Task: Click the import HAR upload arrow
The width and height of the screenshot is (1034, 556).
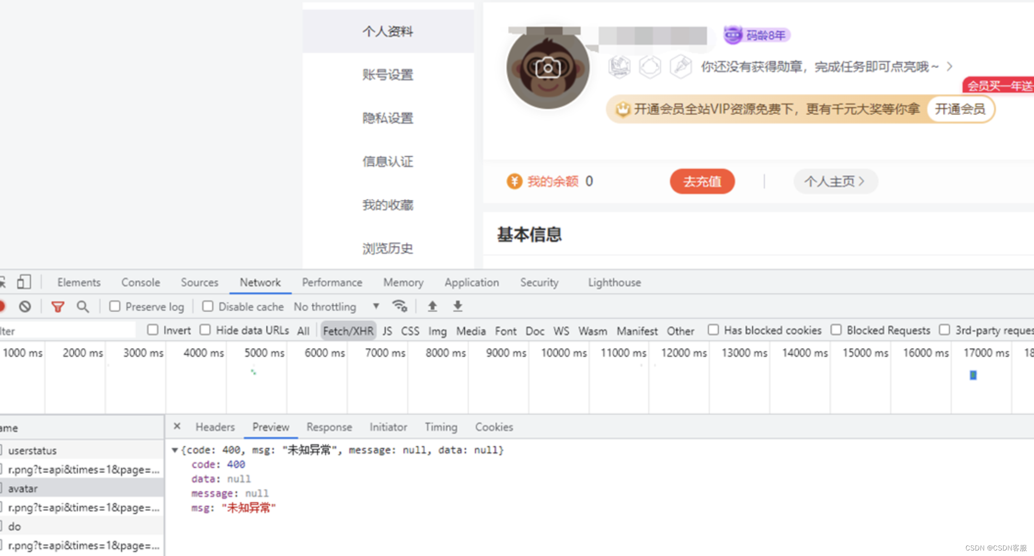Action: [432, 306]
